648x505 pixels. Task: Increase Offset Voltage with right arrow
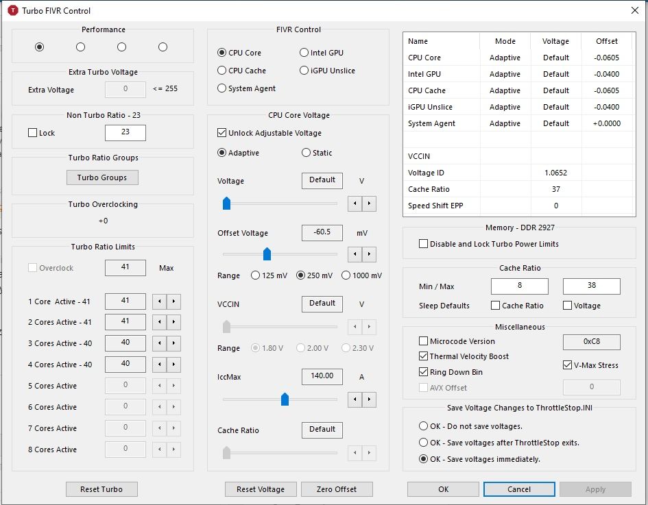coord(369,254)
